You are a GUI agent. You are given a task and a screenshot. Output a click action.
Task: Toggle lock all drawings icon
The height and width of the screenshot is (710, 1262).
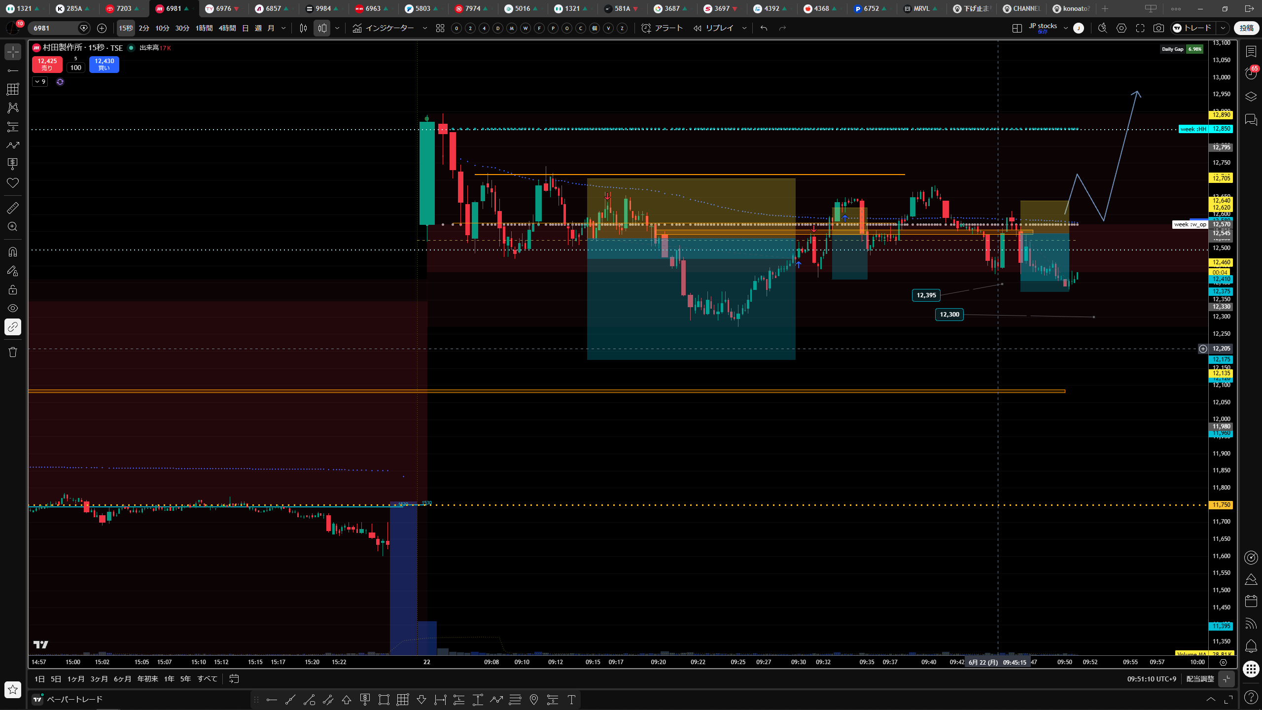click(x=13, y=289)
